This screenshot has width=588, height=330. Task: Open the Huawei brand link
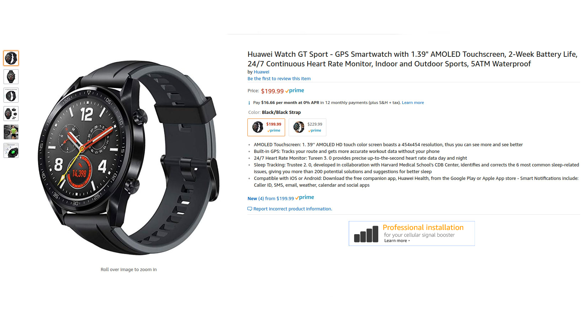(261, 72)
